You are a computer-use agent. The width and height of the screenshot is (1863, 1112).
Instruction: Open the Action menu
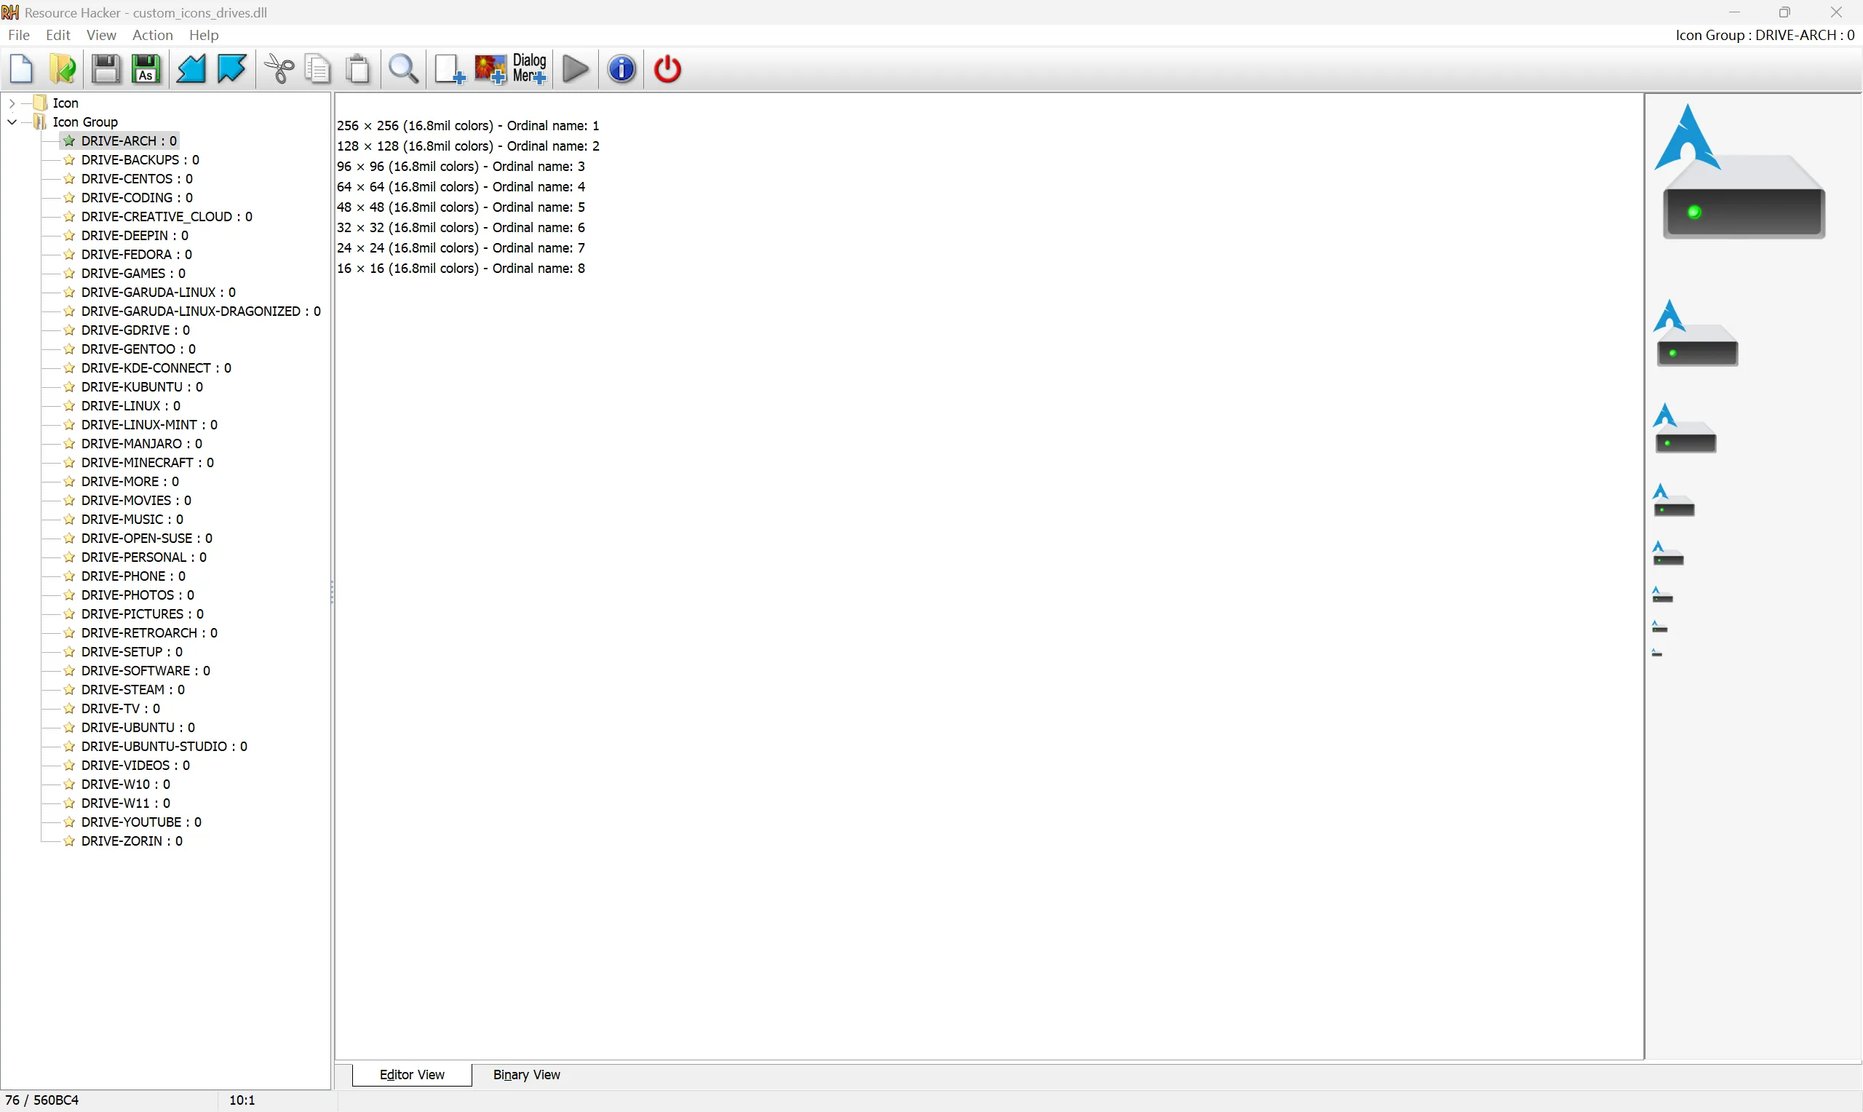pyautogui.click(x=152, y=35)
